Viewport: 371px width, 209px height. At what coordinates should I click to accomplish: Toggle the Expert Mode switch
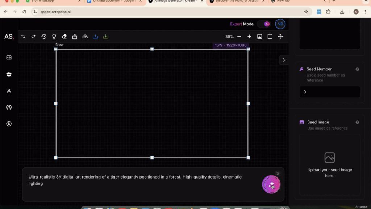[x=264, y=24]
